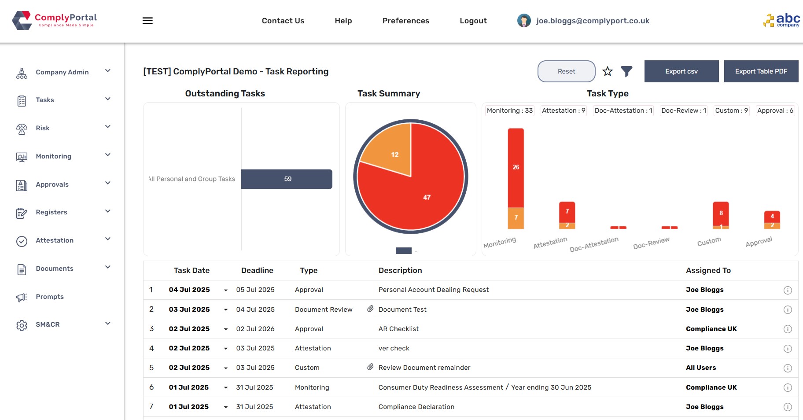Click the ComplyPortal logo
The width and height of the screenshot is (803, 420).
coord(55,20)
